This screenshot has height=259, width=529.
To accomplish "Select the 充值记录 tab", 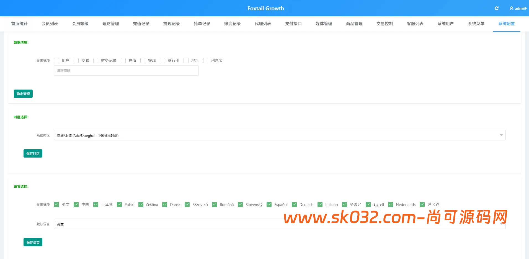I will point(141,24).
